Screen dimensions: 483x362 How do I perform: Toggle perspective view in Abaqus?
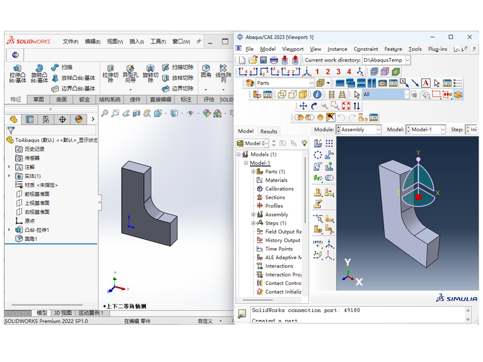(342, 94)
